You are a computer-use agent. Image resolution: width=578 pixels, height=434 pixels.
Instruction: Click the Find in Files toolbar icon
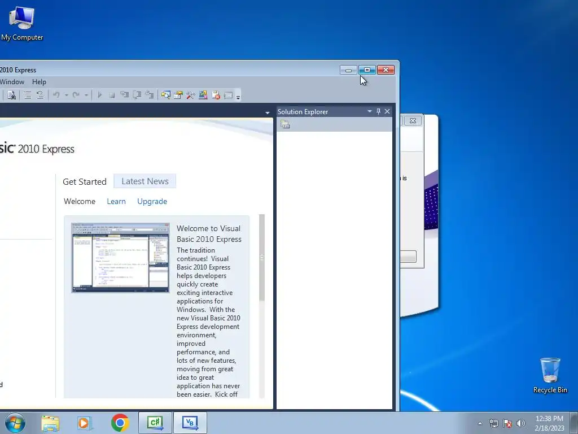coord(11,95)
